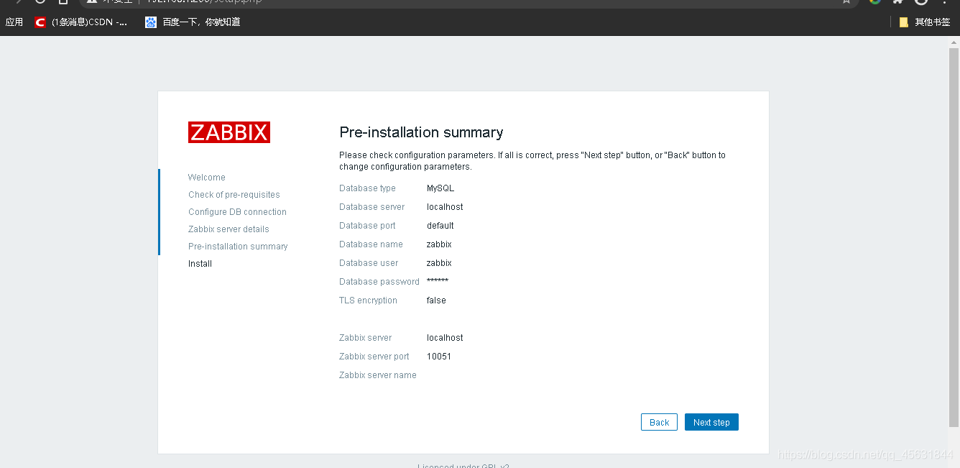Click the Database port default value
The width and height of the screenshot is (960, 468).
tap(440, 226)
